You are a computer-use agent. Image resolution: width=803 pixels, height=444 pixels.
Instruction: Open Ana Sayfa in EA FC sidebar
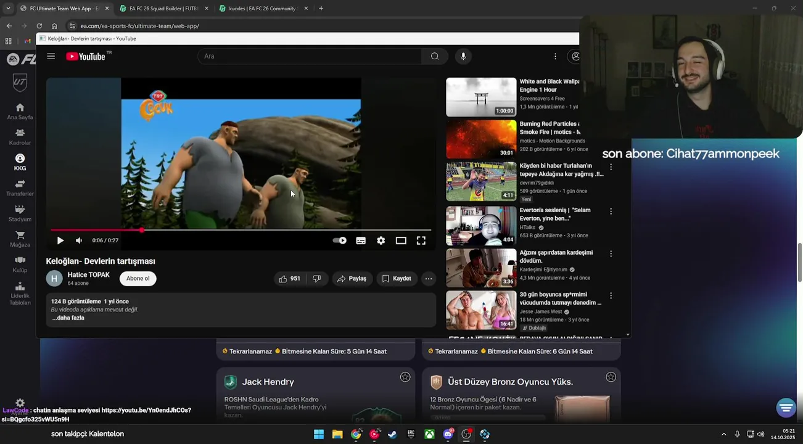coord(20,112)
